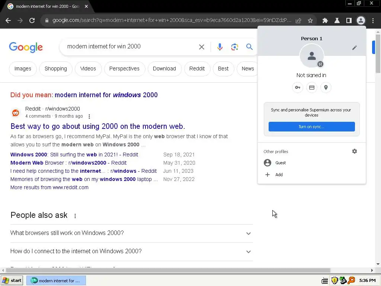Click the network connection tray icon
The width and height of the screenshot is (381, 286).
pyautogui.click(x=343, y=281)
